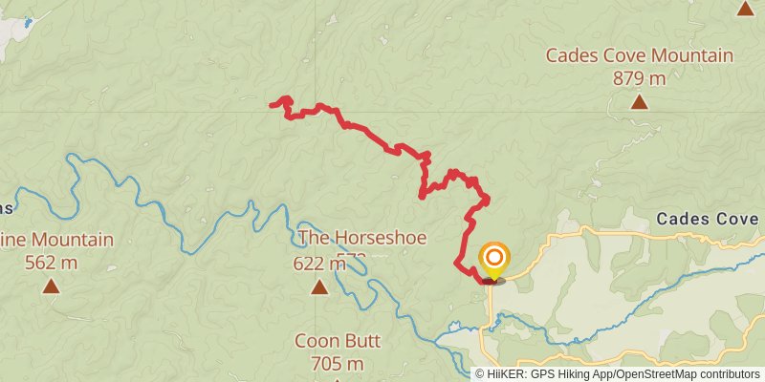Viewport: 765px width, 382px height.
Task: Select the Cades Cove Mountain peak triangle
Action: point(639,102)
